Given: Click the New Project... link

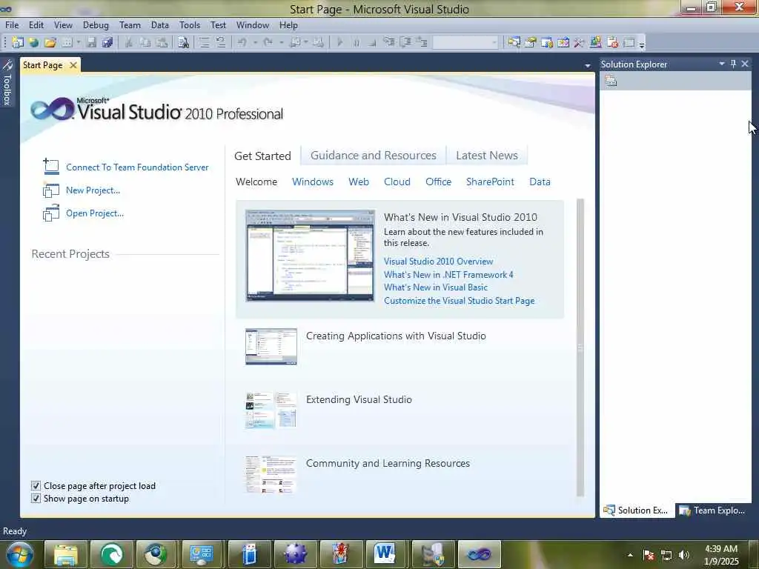Looking at the screenshot, I should coord(93,190).
